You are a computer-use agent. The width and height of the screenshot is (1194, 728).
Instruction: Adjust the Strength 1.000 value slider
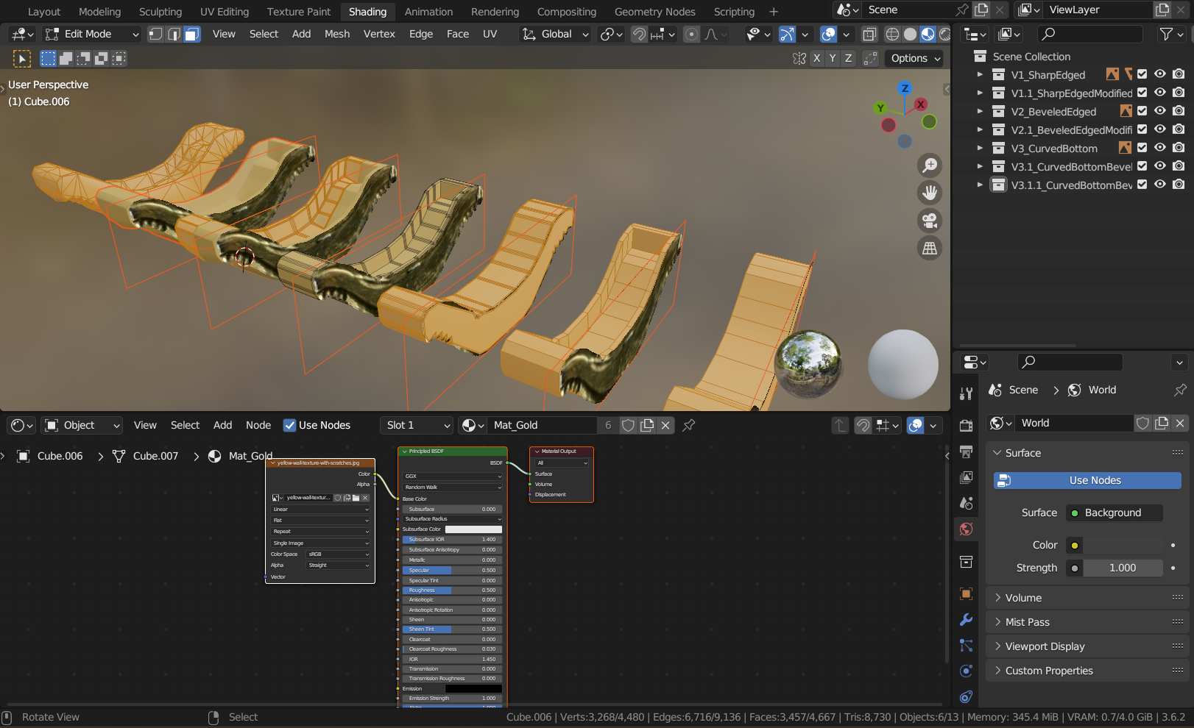(1123, 568)
